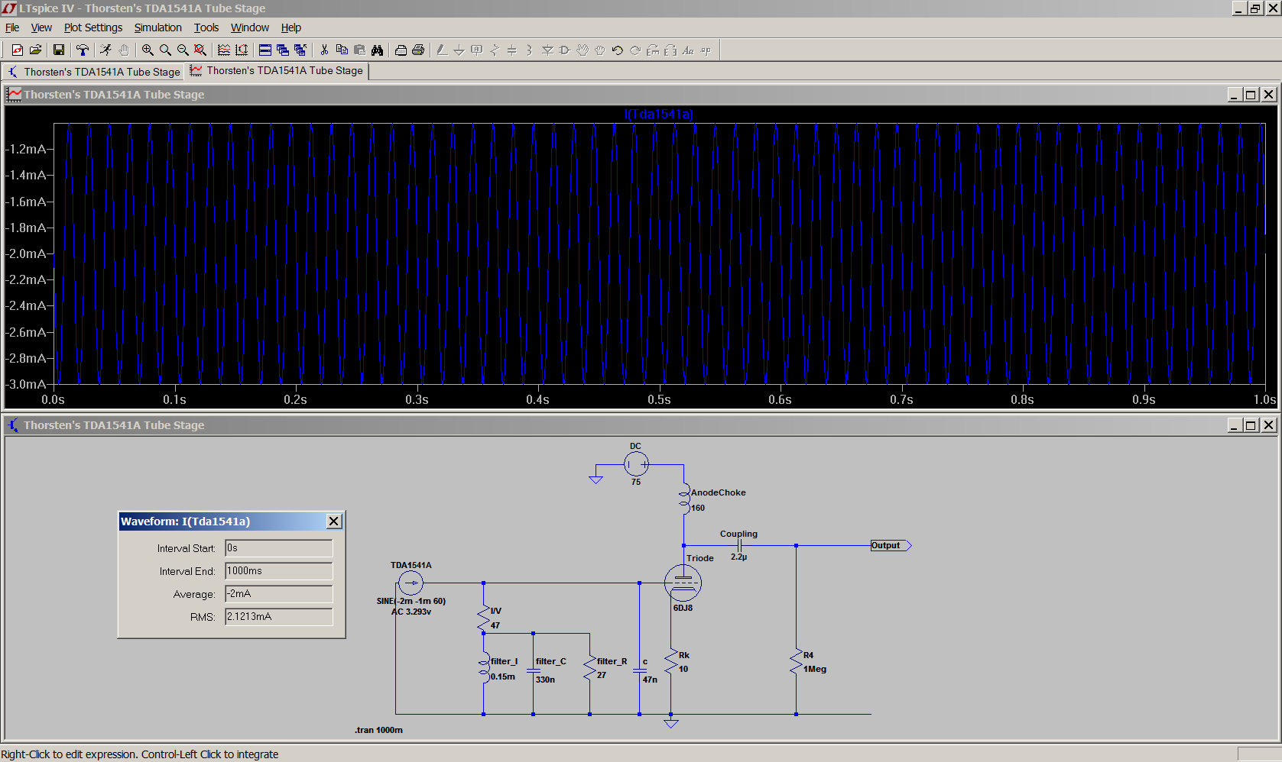Switch to the schematic tab of Thorsten's TDA1541A
1282x762 pixels.
[x=95, y=72]
